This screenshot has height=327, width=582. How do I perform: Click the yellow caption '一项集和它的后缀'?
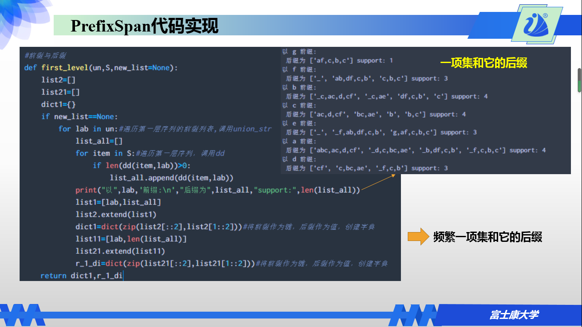pos(484,63)
